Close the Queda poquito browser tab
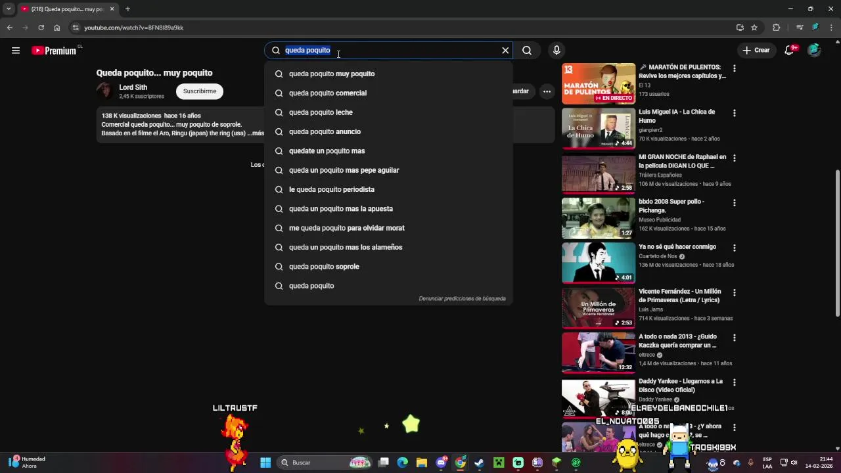Image resolution: width=841 pixels, height=473 pixels. point(112,9)
